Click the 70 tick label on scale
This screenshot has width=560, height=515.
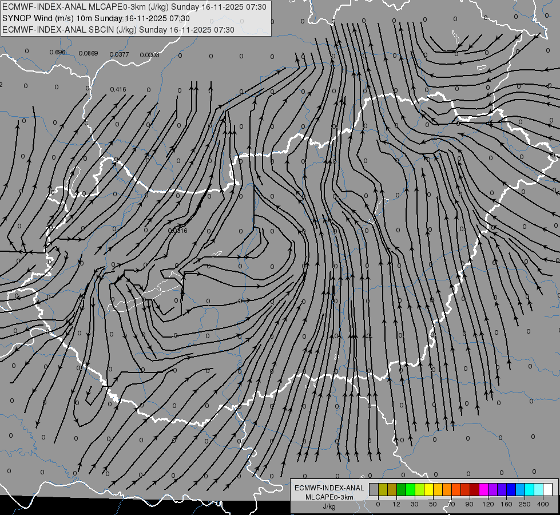click(x=451, y=504)
